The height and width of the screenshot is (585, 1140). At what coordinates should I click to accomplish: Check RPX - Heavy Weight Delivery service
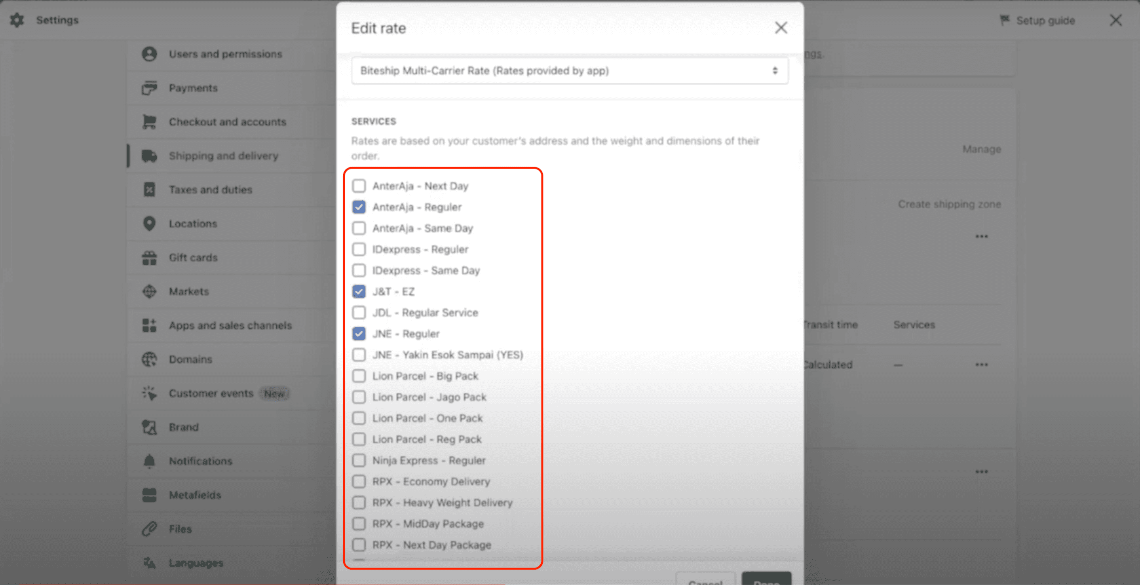[359, 503]
